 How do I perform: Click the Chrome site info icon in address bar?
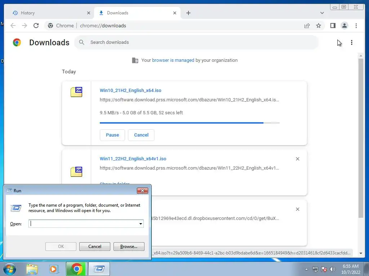coord(50,26)
